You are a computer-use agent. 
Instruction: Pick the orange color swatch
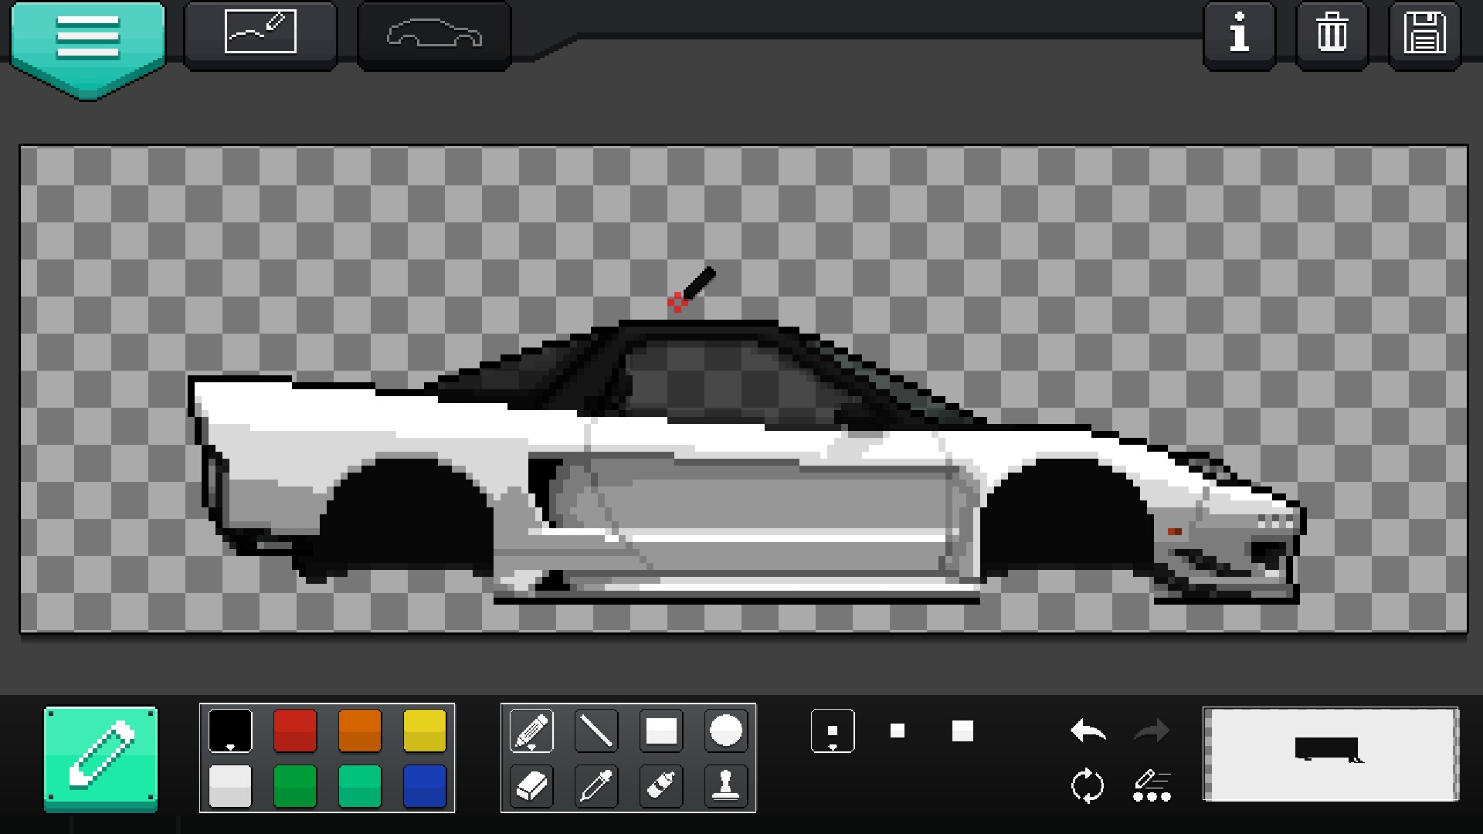(360, 731)
